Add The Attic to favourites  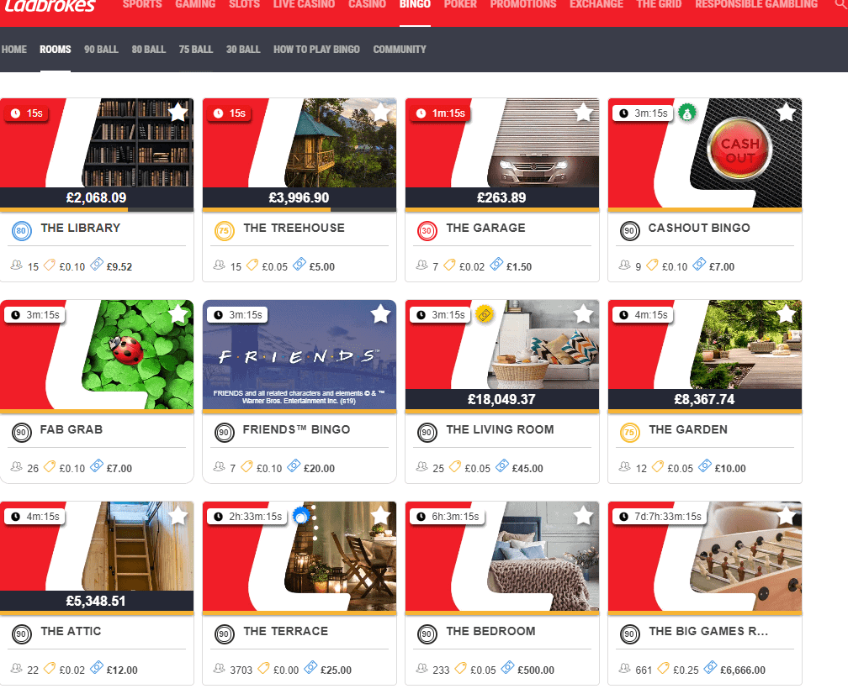tap(178, 516)
